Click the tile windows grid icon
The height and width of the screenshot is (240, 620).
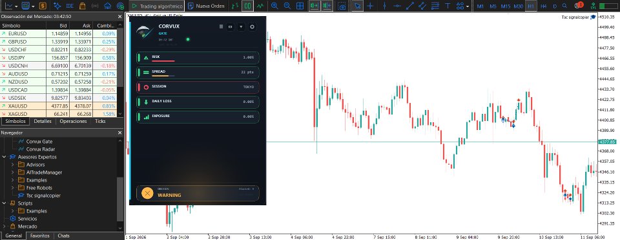pyautogui.click(x=300, y=6)
